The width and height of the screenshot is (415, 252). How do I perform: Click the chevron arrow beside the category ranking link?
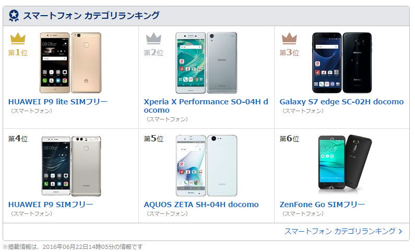click(x=400, y=231)
